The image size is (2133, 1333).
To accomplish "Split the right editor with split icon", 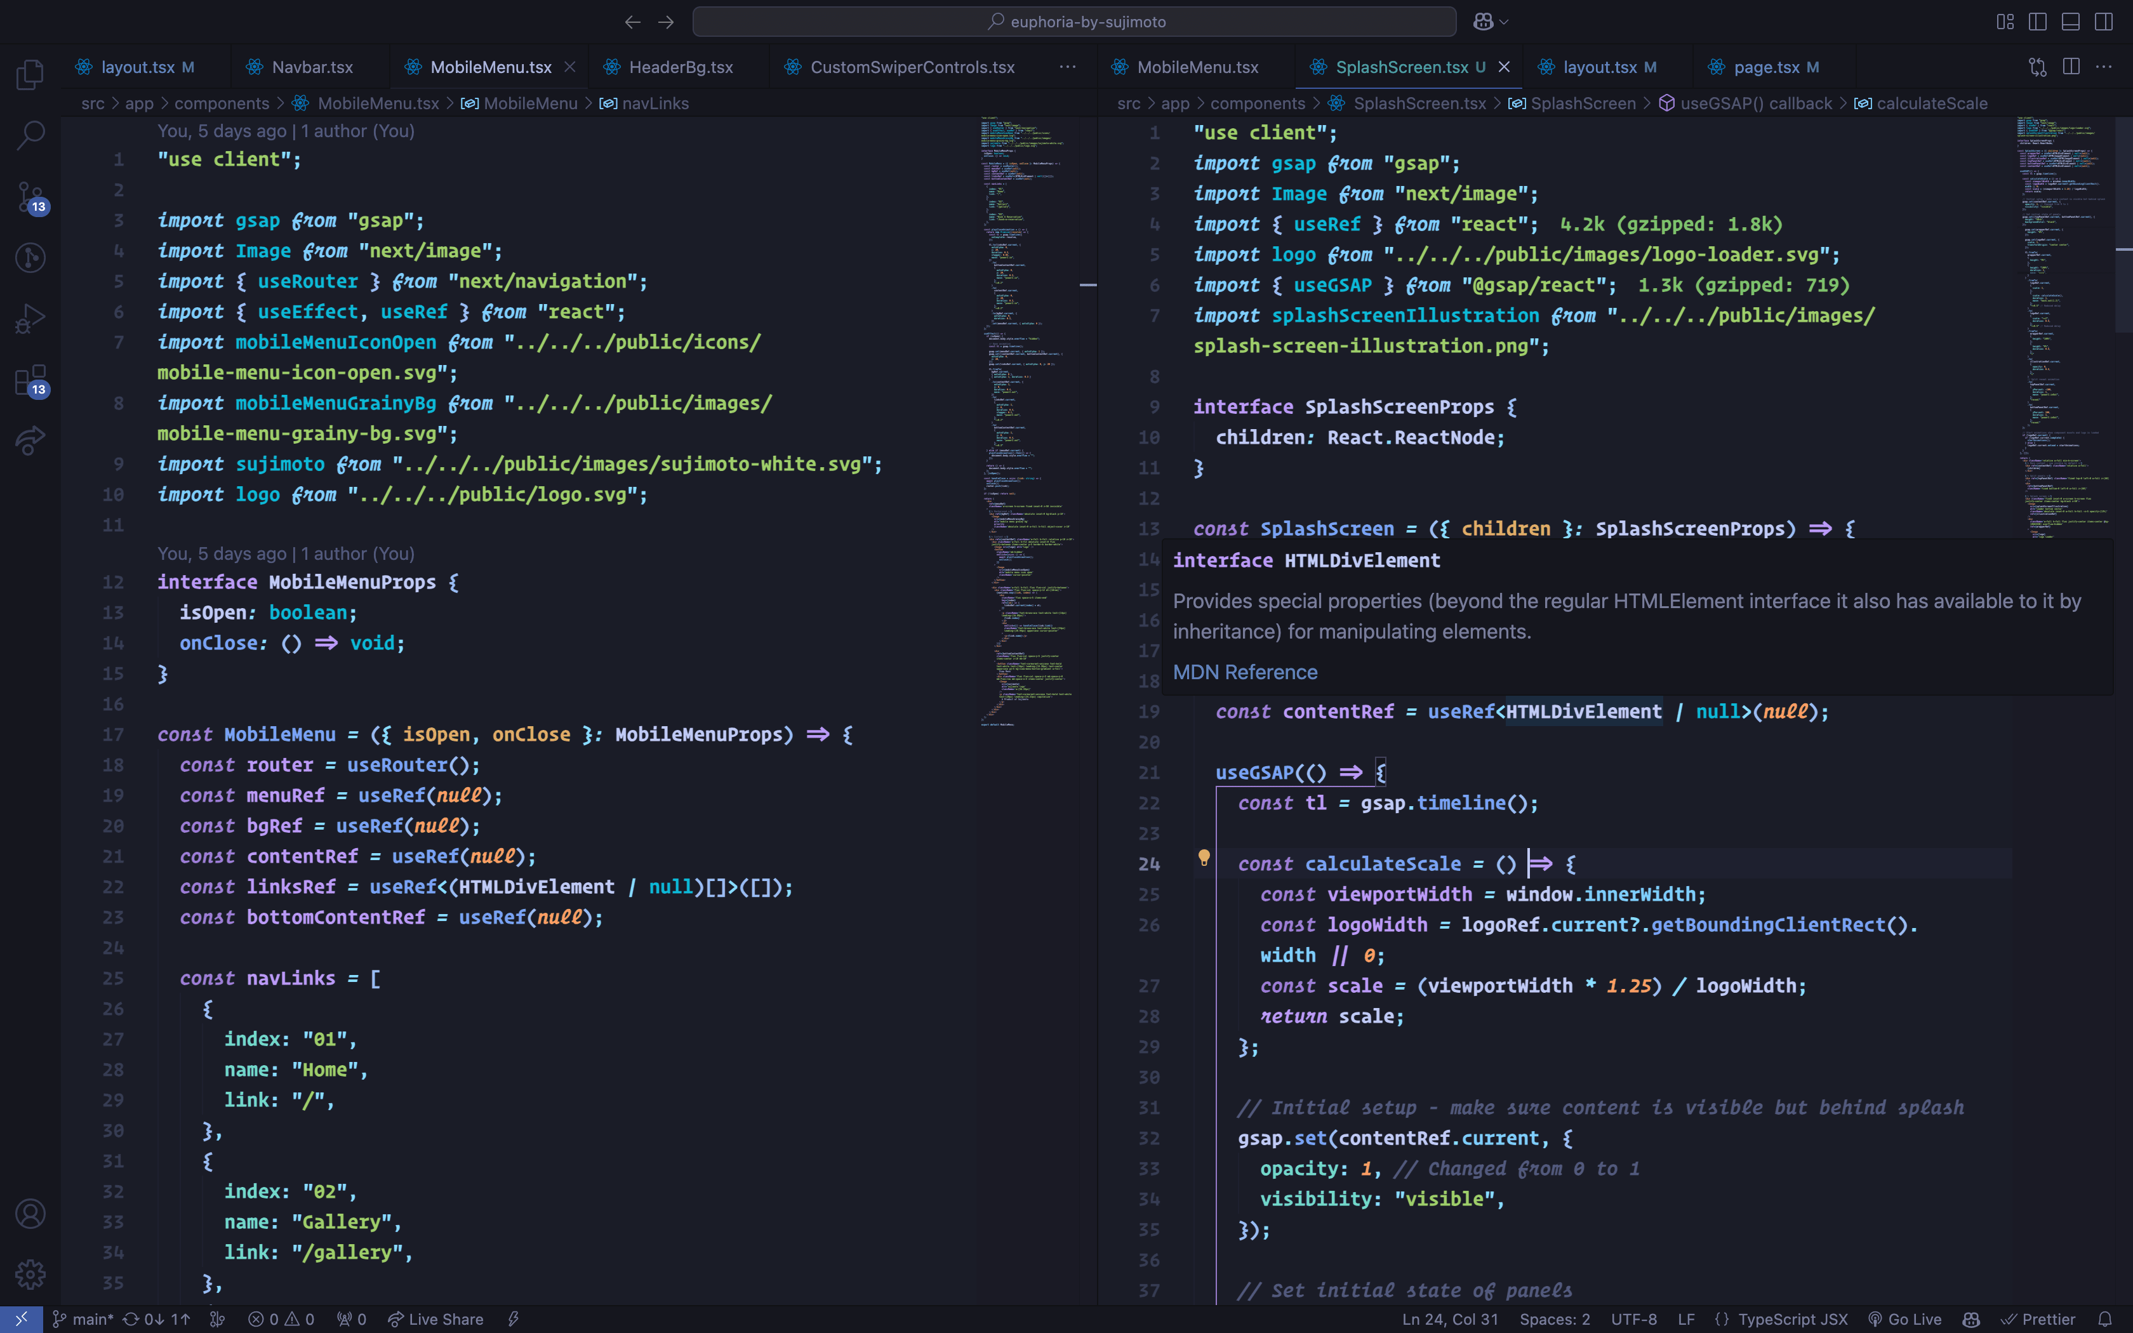I will click(2071, 67).
